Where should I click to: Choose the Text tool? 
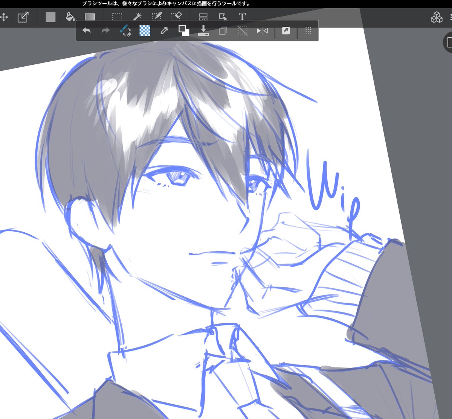[242, 17]
